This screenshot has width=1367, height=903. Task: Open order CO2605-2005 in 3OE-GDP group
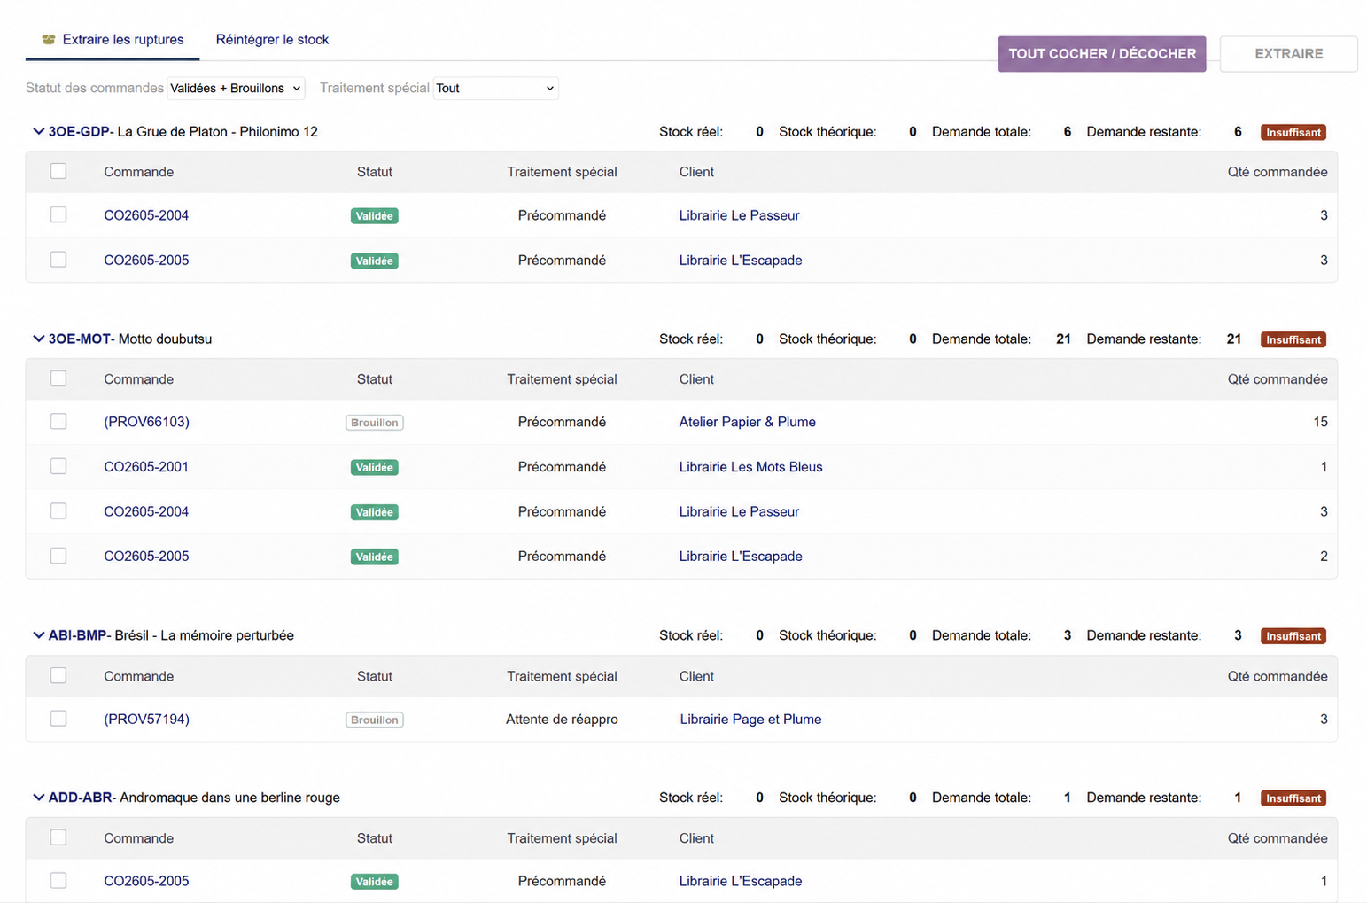tap(146, 261)
